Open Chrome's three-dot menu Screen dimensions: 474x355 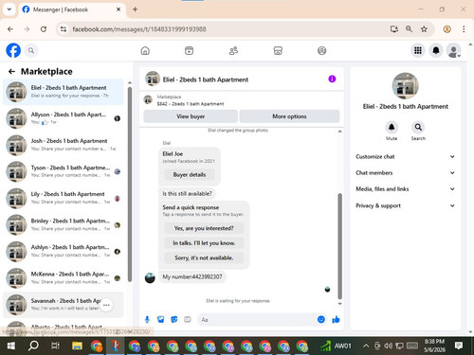coord(464,29)
